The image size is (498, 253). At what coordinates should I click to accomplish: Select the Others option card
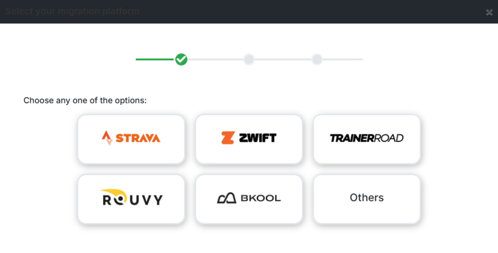click(367, 199)
